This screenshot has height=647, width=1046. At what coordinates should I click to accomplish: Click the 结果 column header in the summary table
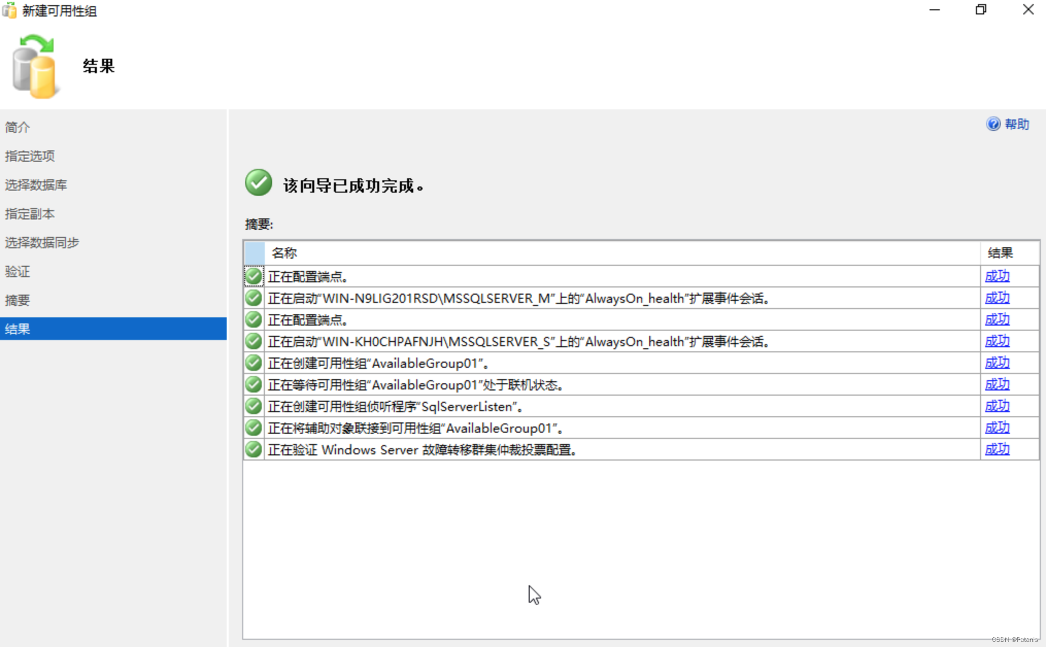point(1000,253)
